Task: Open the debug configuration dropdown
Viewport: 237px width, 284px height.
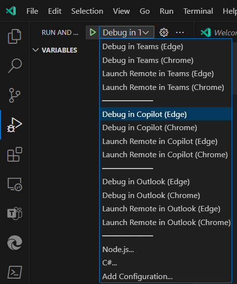Action: (x=126, y=32)
